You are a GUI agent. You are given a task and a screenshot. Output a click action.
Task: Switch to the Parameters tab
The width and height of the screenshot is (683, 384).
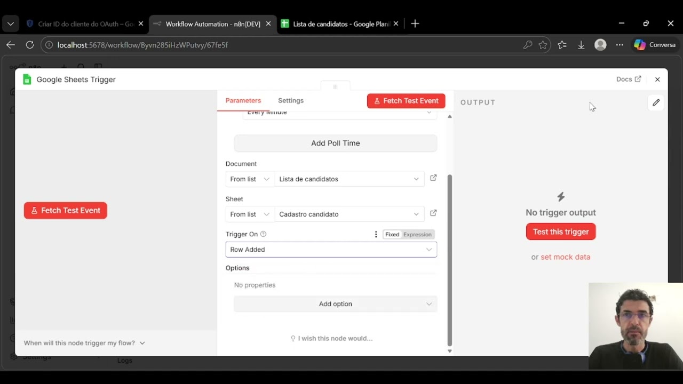[243, 100]
